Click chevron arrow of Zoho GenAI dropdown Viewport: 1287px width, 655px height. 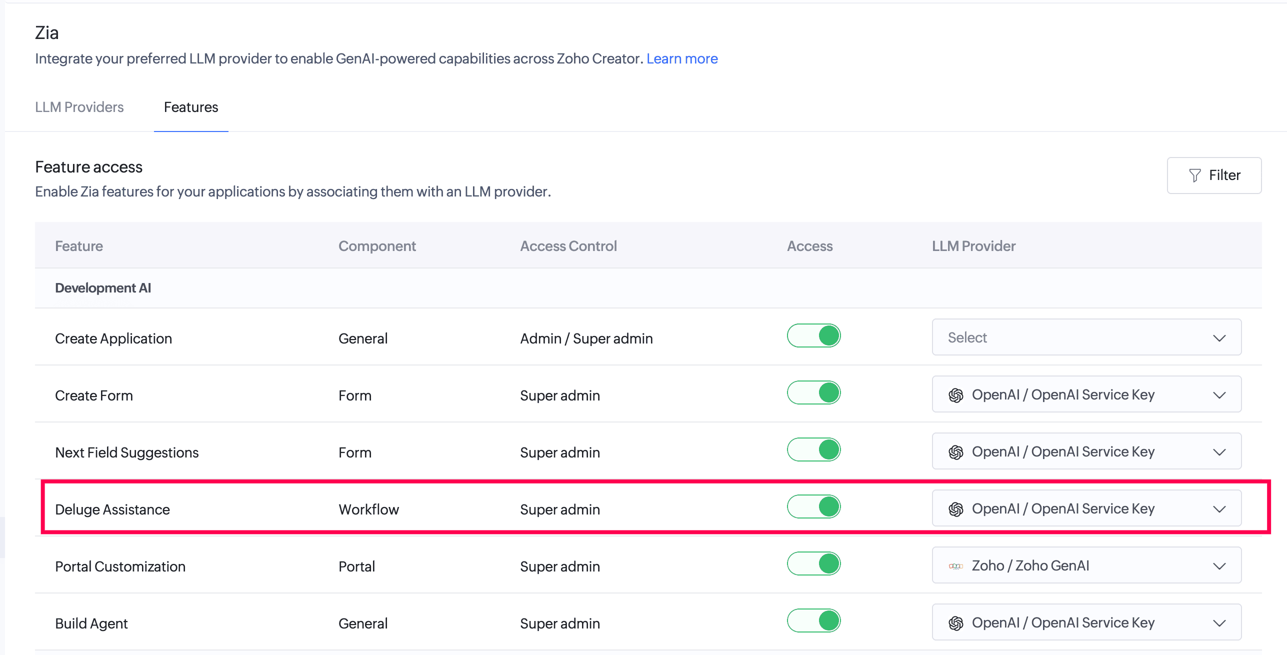click(1219, 566)
